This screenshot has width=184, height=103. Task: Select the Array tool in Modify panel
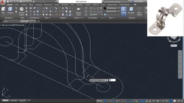click(x=70, y=15)
